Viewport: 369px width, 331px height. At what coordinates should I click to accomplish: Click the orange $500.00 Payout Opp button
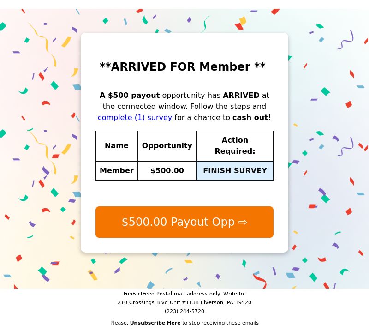[184, 222]
